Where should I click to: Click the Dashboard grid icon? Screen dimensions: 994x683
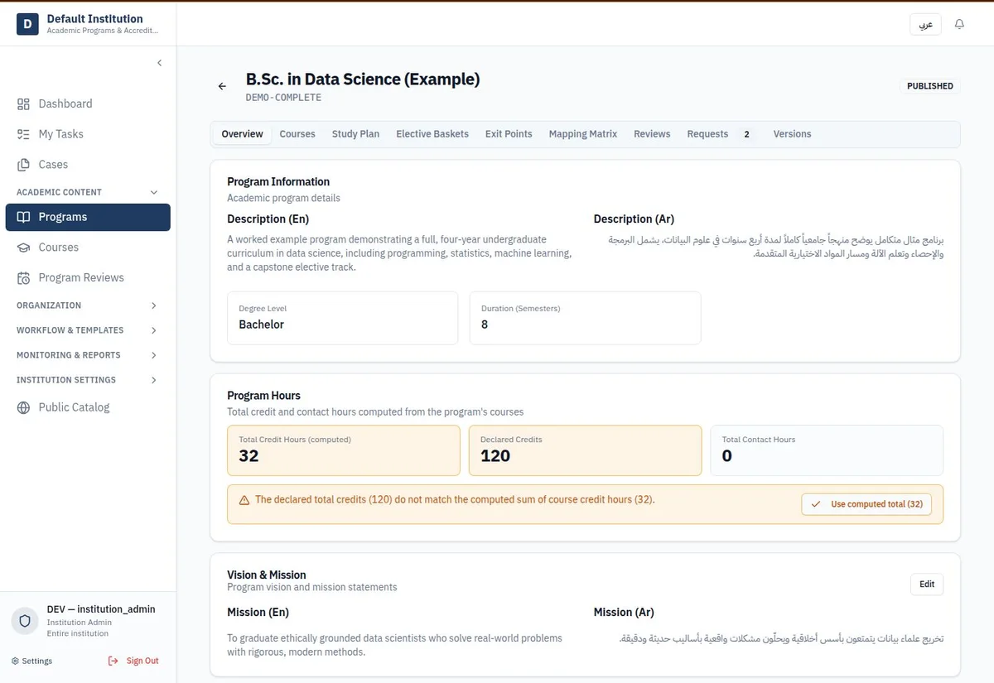[23, 103]
